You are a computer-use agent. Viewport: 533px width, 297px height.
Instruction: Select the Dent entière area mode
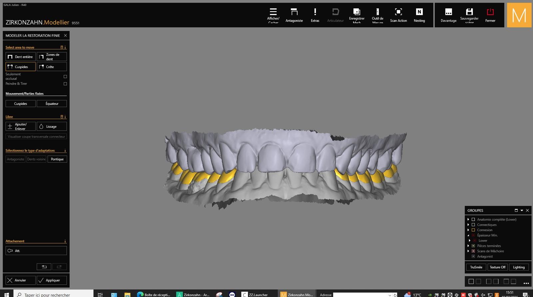pyautogui.click(x=21, y=57)
